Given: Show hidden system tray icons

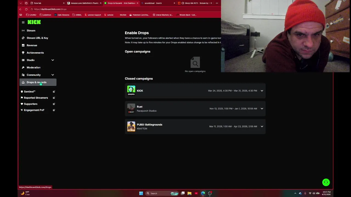Looking at the screenshot, I should coord(295,193).
